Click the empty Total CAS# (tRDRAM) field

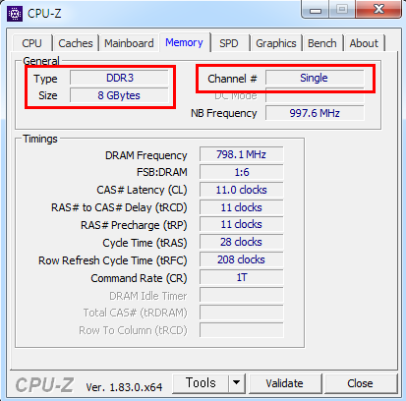tap(242, 313)
